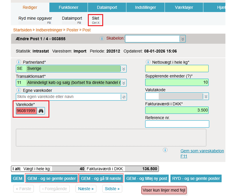The height and width of the screenshot is (196, 236).
Task: Click the lookup icon in Egne varekoder field
Action: (124, 97)
